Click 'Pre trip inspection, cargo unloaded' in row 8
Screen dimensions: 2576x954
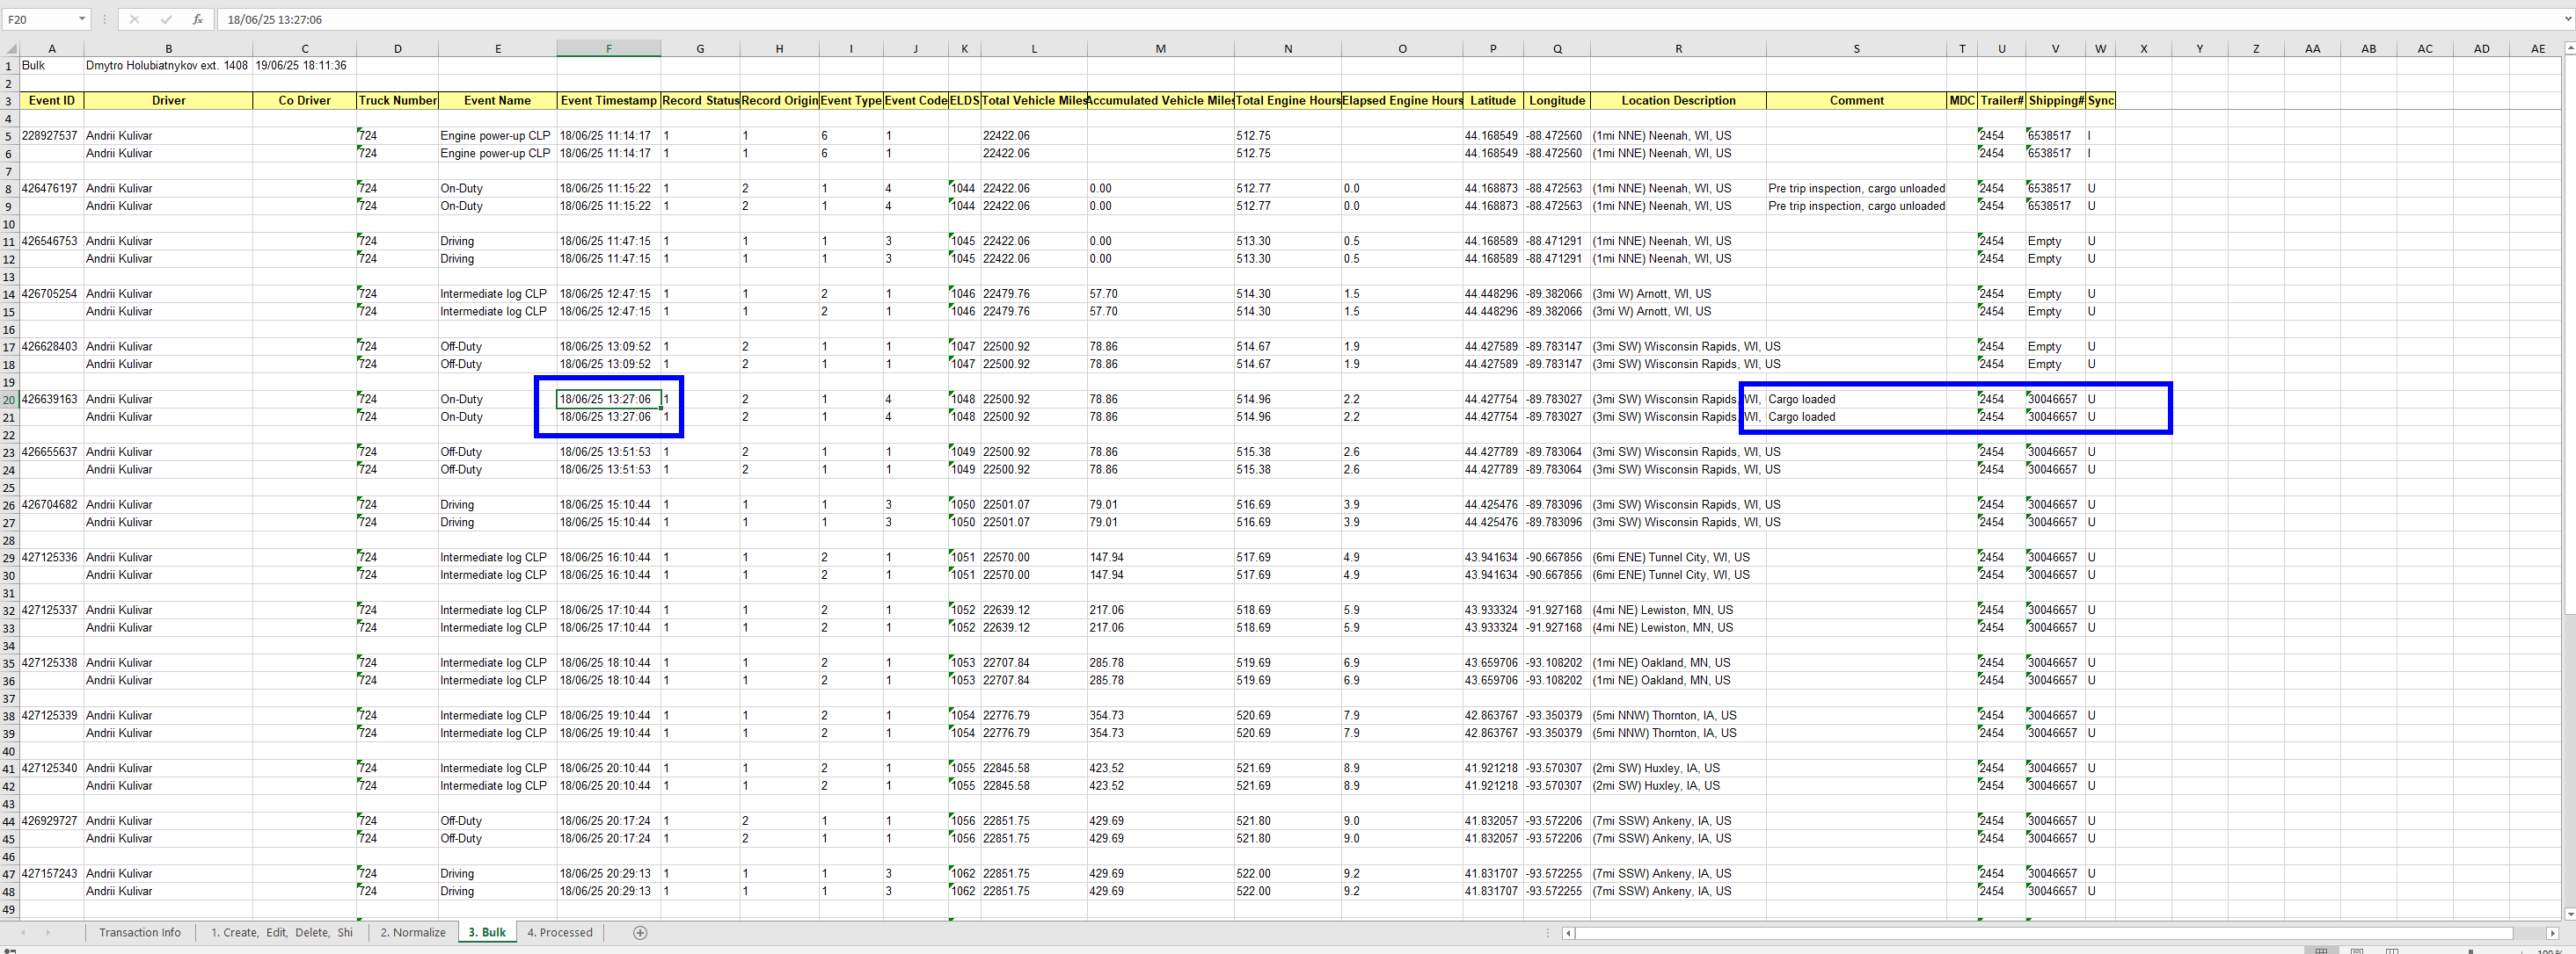[1856, 189]
